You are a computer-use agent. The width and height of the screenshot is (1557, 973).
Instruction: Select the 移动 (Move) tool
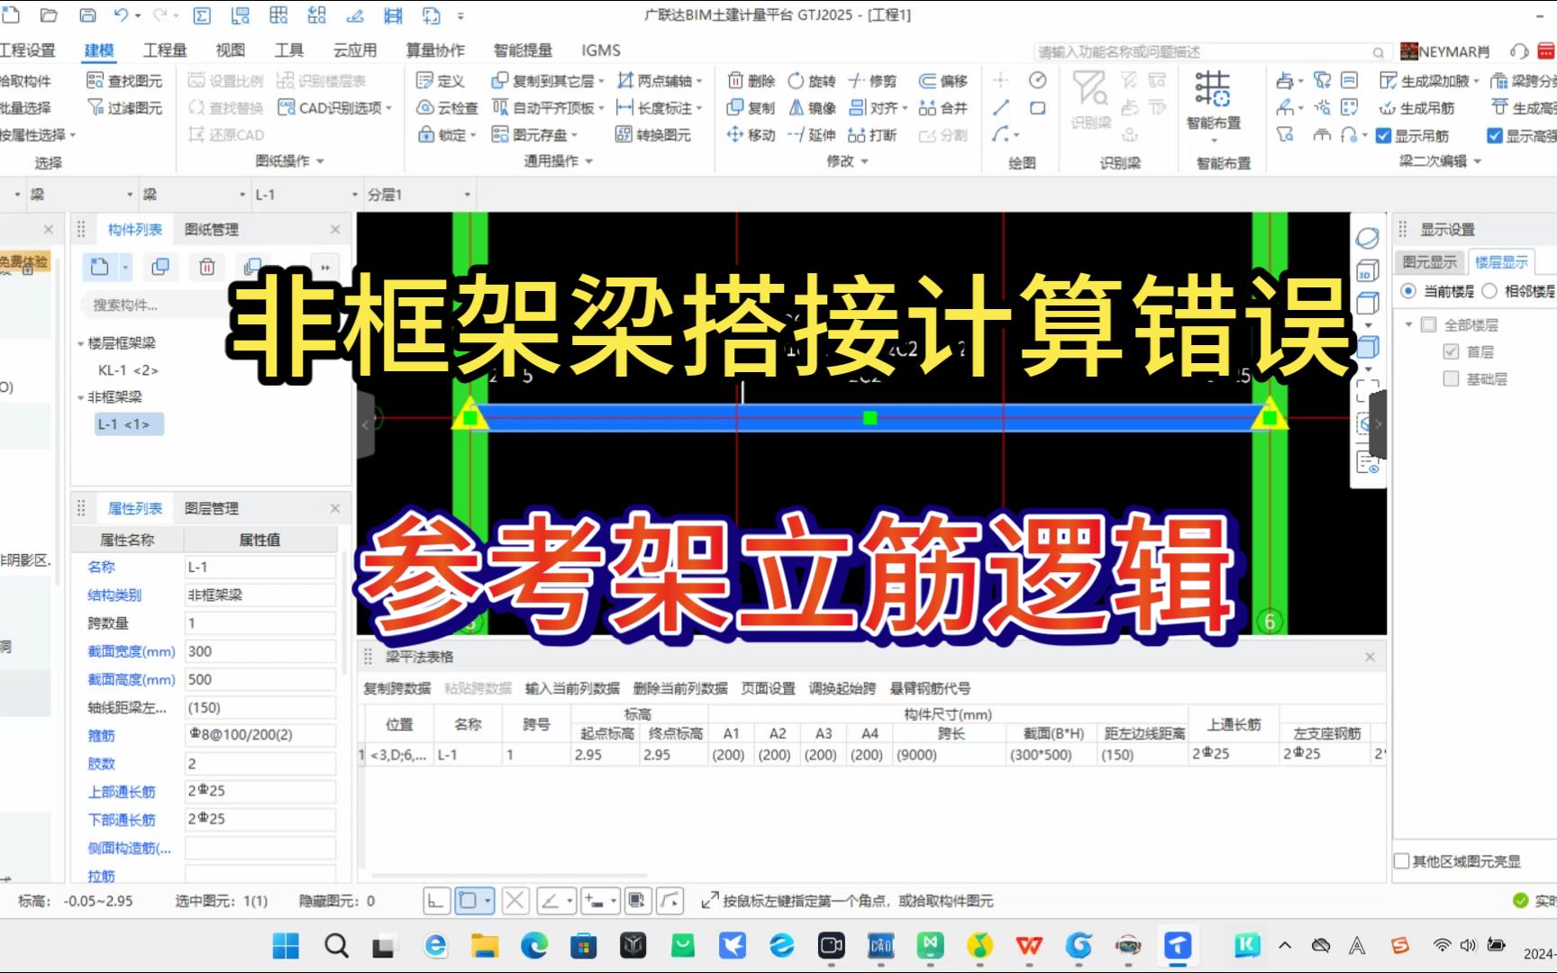point(751,135)
